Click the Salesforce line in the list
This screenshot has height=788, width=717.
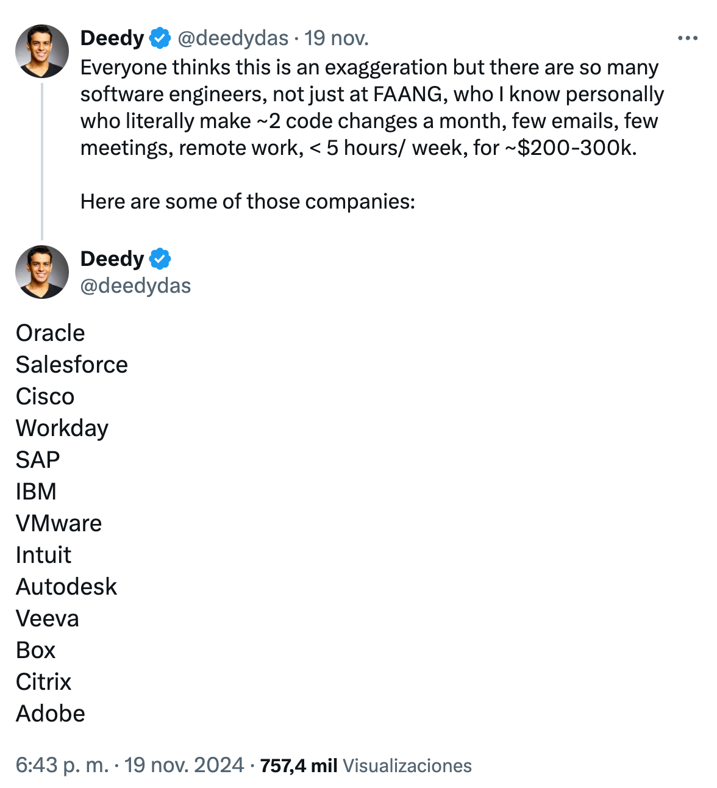tap(72, 365)
